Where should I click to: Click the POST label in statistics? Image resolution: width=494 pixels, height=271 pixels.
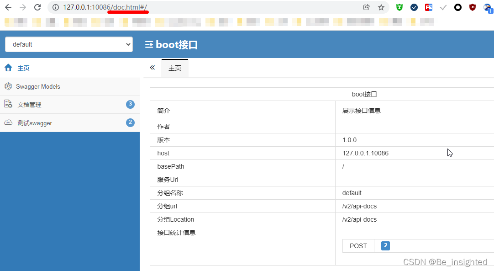point(358,246)
